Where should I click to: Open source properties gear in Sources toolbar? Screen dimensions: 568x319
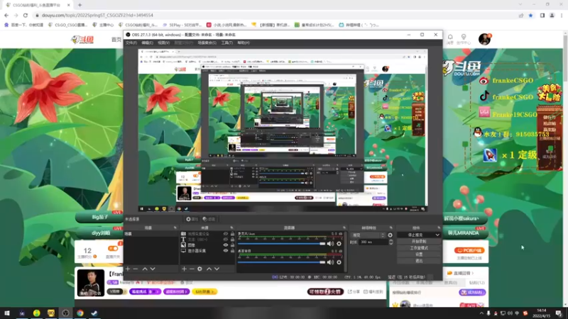point(200,269)
